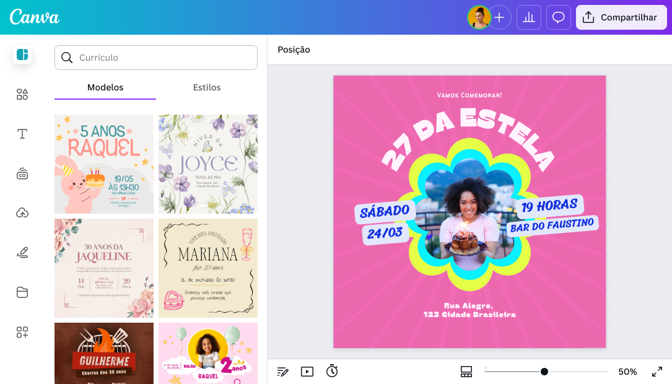Open the comments speech bubble icon
This screenshot has width=672, height=384.
coord(559,17)
